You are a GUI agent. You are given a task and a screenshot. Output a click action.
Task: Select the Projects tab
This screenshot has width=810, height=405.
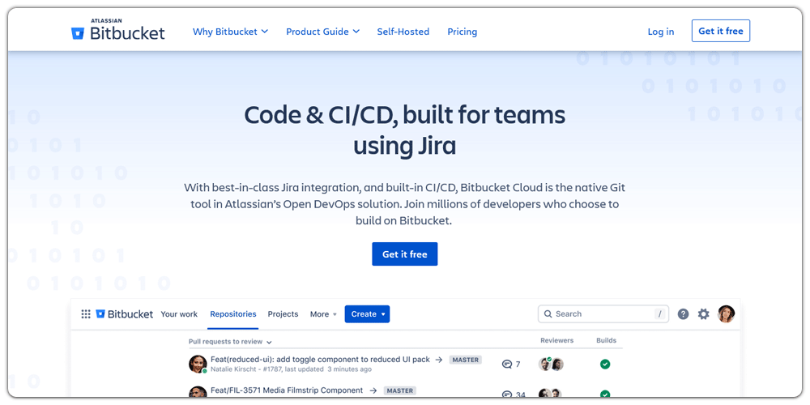click(x=283, y=314)
